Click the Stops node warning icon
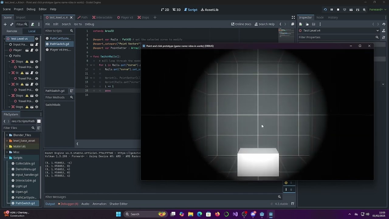 coord(27,61)
